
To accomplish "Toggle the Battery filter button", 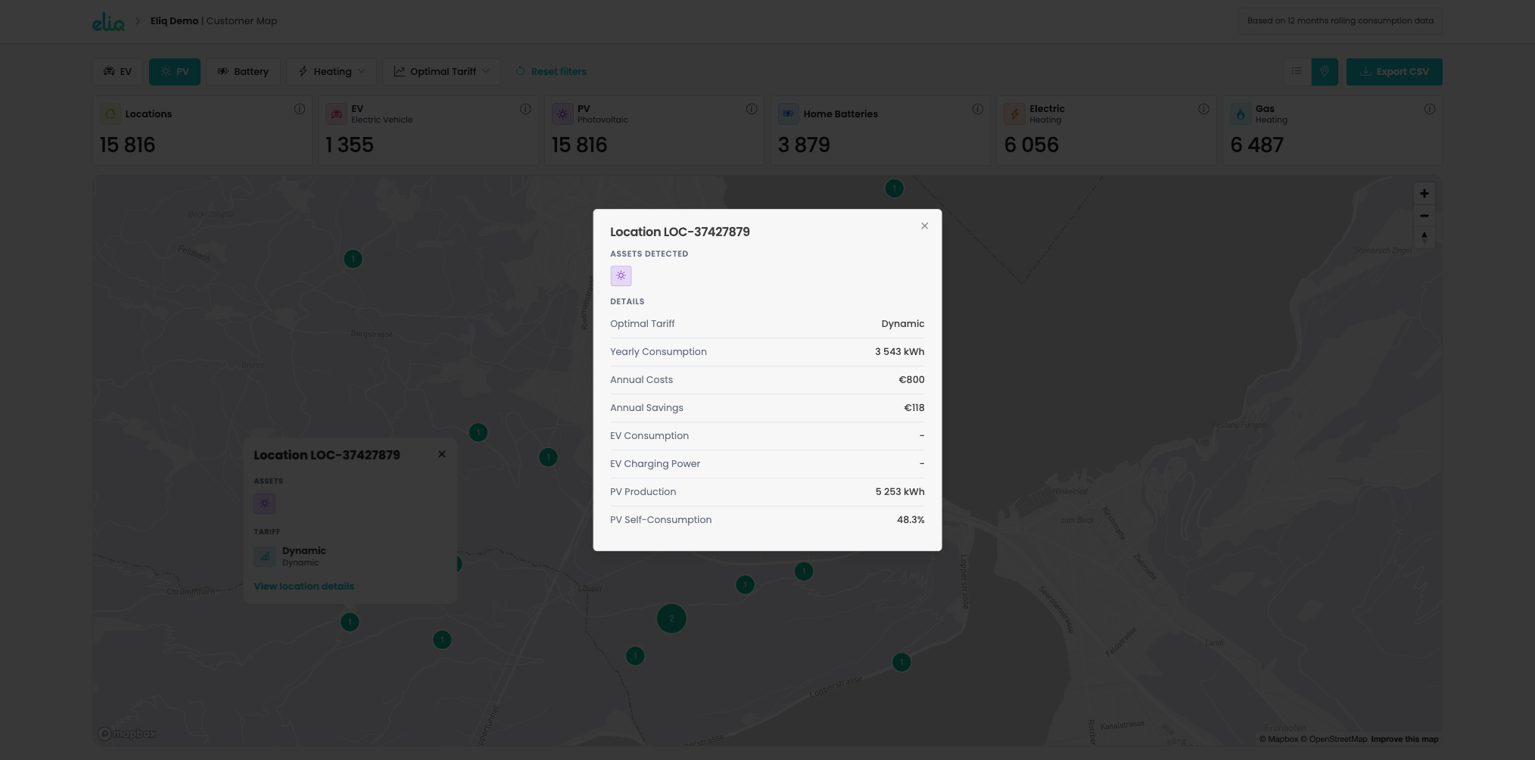I will point(243,72).
